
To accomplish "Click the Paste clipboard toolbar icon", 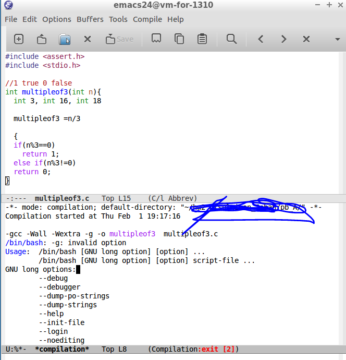I will (202, 39).
